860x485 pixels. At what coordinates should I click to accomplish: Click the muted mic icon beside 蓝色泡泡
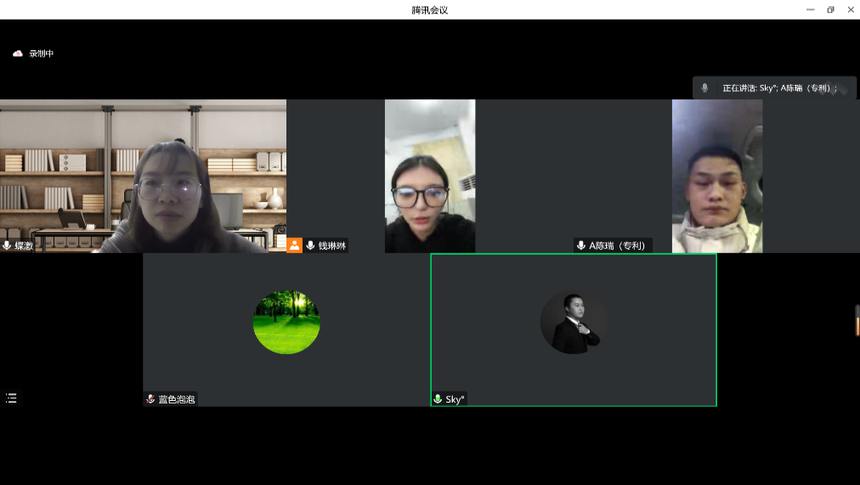coord(150,399)
